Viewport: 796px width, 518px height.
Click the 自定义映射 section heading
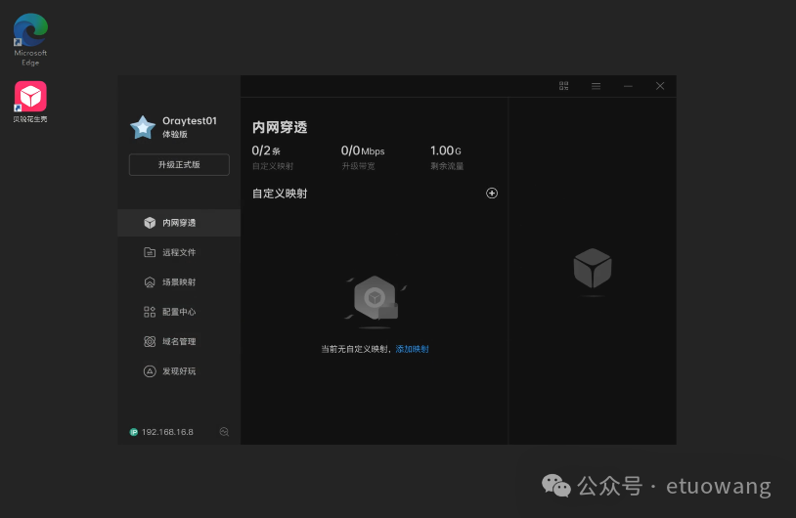(x=280, y=194)
